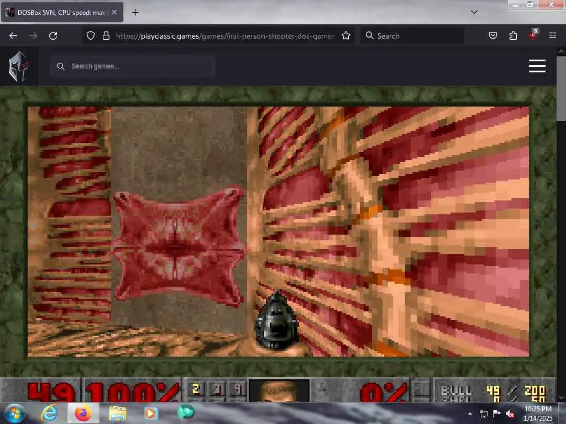
Task: Open the Firefox application menu
Action: click(553, 35)
